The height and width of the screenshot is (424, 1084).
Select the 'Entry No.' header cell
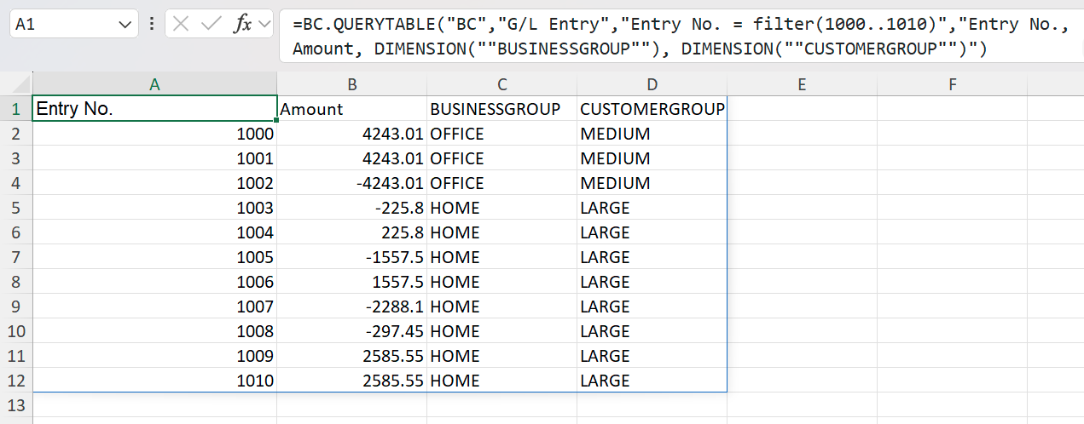tap(154, 109)
